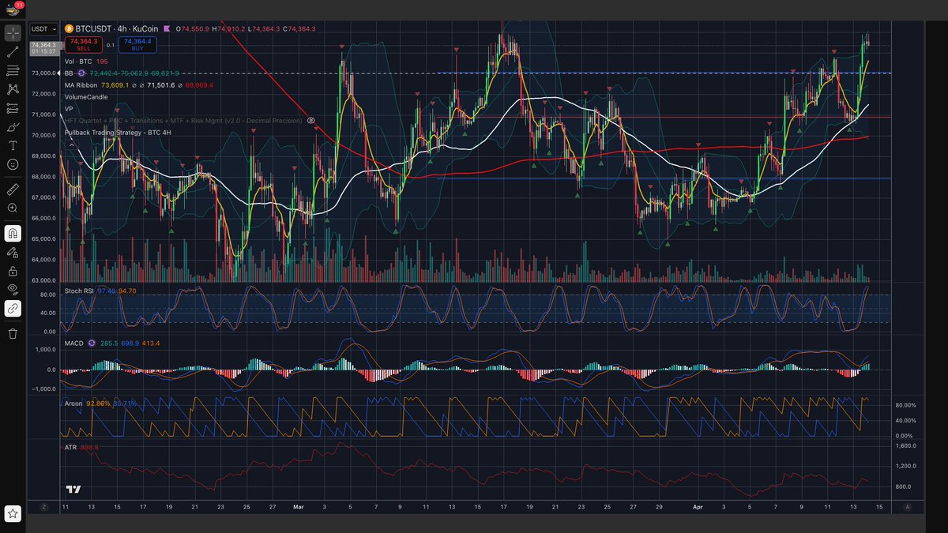
Task: Click the blue BUY price button
Action: pos(137,44)
